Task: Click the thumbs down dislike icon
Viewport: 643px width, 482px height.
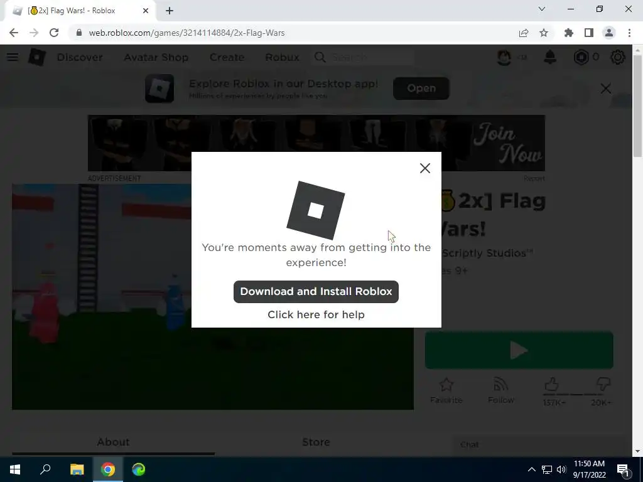Action: [603, 385]
